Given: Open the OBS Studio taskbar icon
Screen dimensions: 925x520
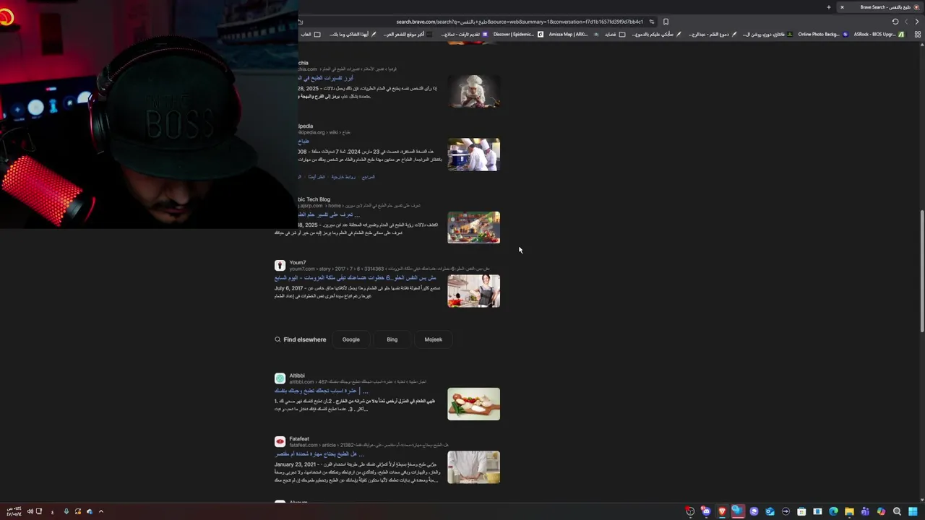Looking at the screenshot, I should point(690,511).
